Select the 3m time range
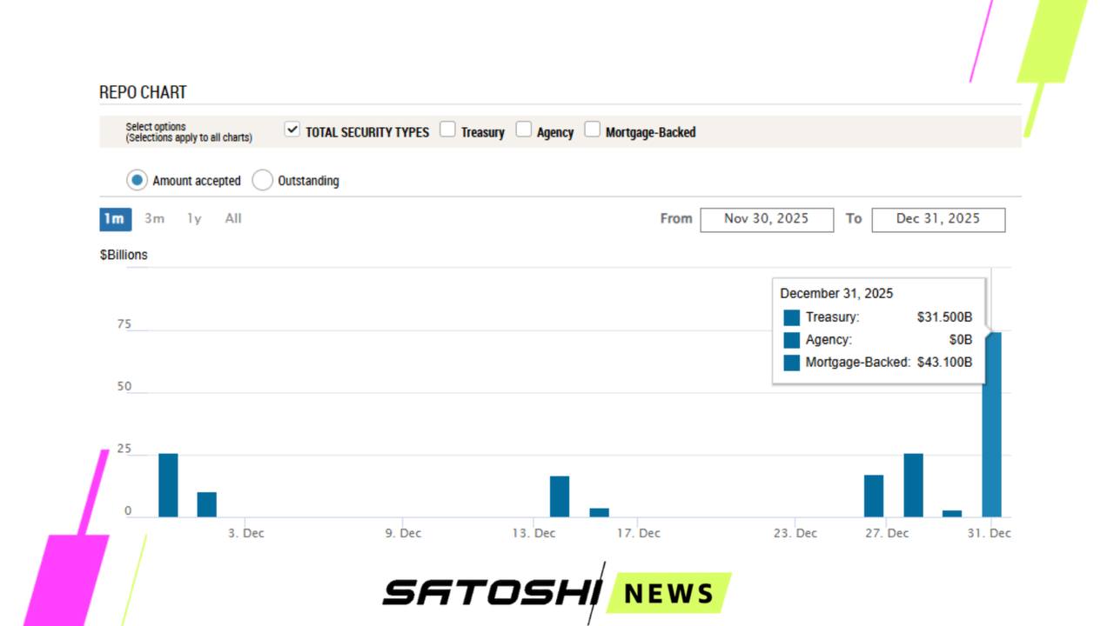The height and width of the screenshot is (626, 1114). coord(154,219)
